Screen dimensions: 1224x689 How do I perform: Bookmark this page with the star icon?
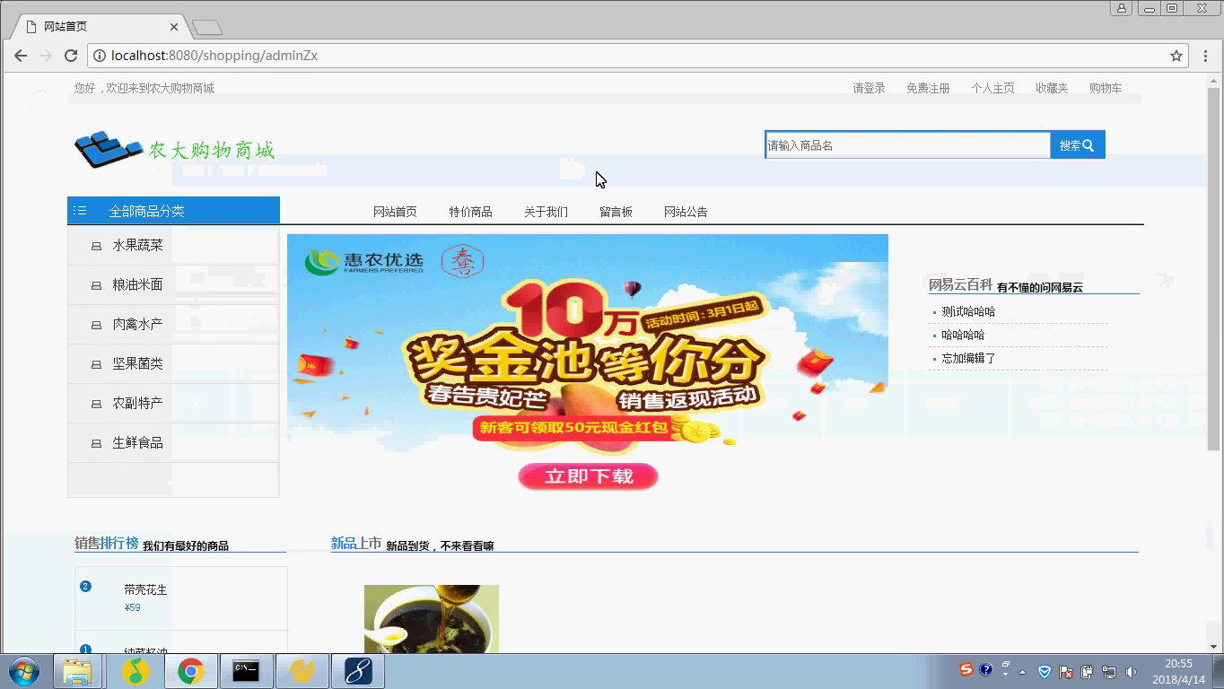tap(1176, 56)
